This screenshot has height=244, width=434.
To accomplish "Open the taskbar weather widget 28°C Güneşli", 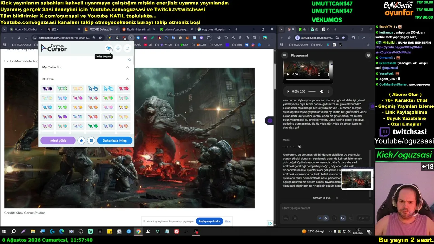I will point(313,232).
